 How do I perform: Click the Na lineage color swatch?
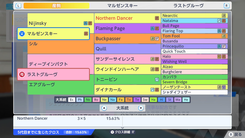click(112, 100)
